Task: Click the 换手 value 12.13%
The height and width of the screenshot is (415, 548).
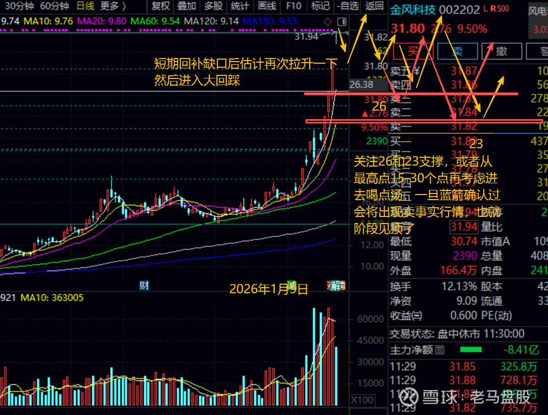Action: point(459,287)
